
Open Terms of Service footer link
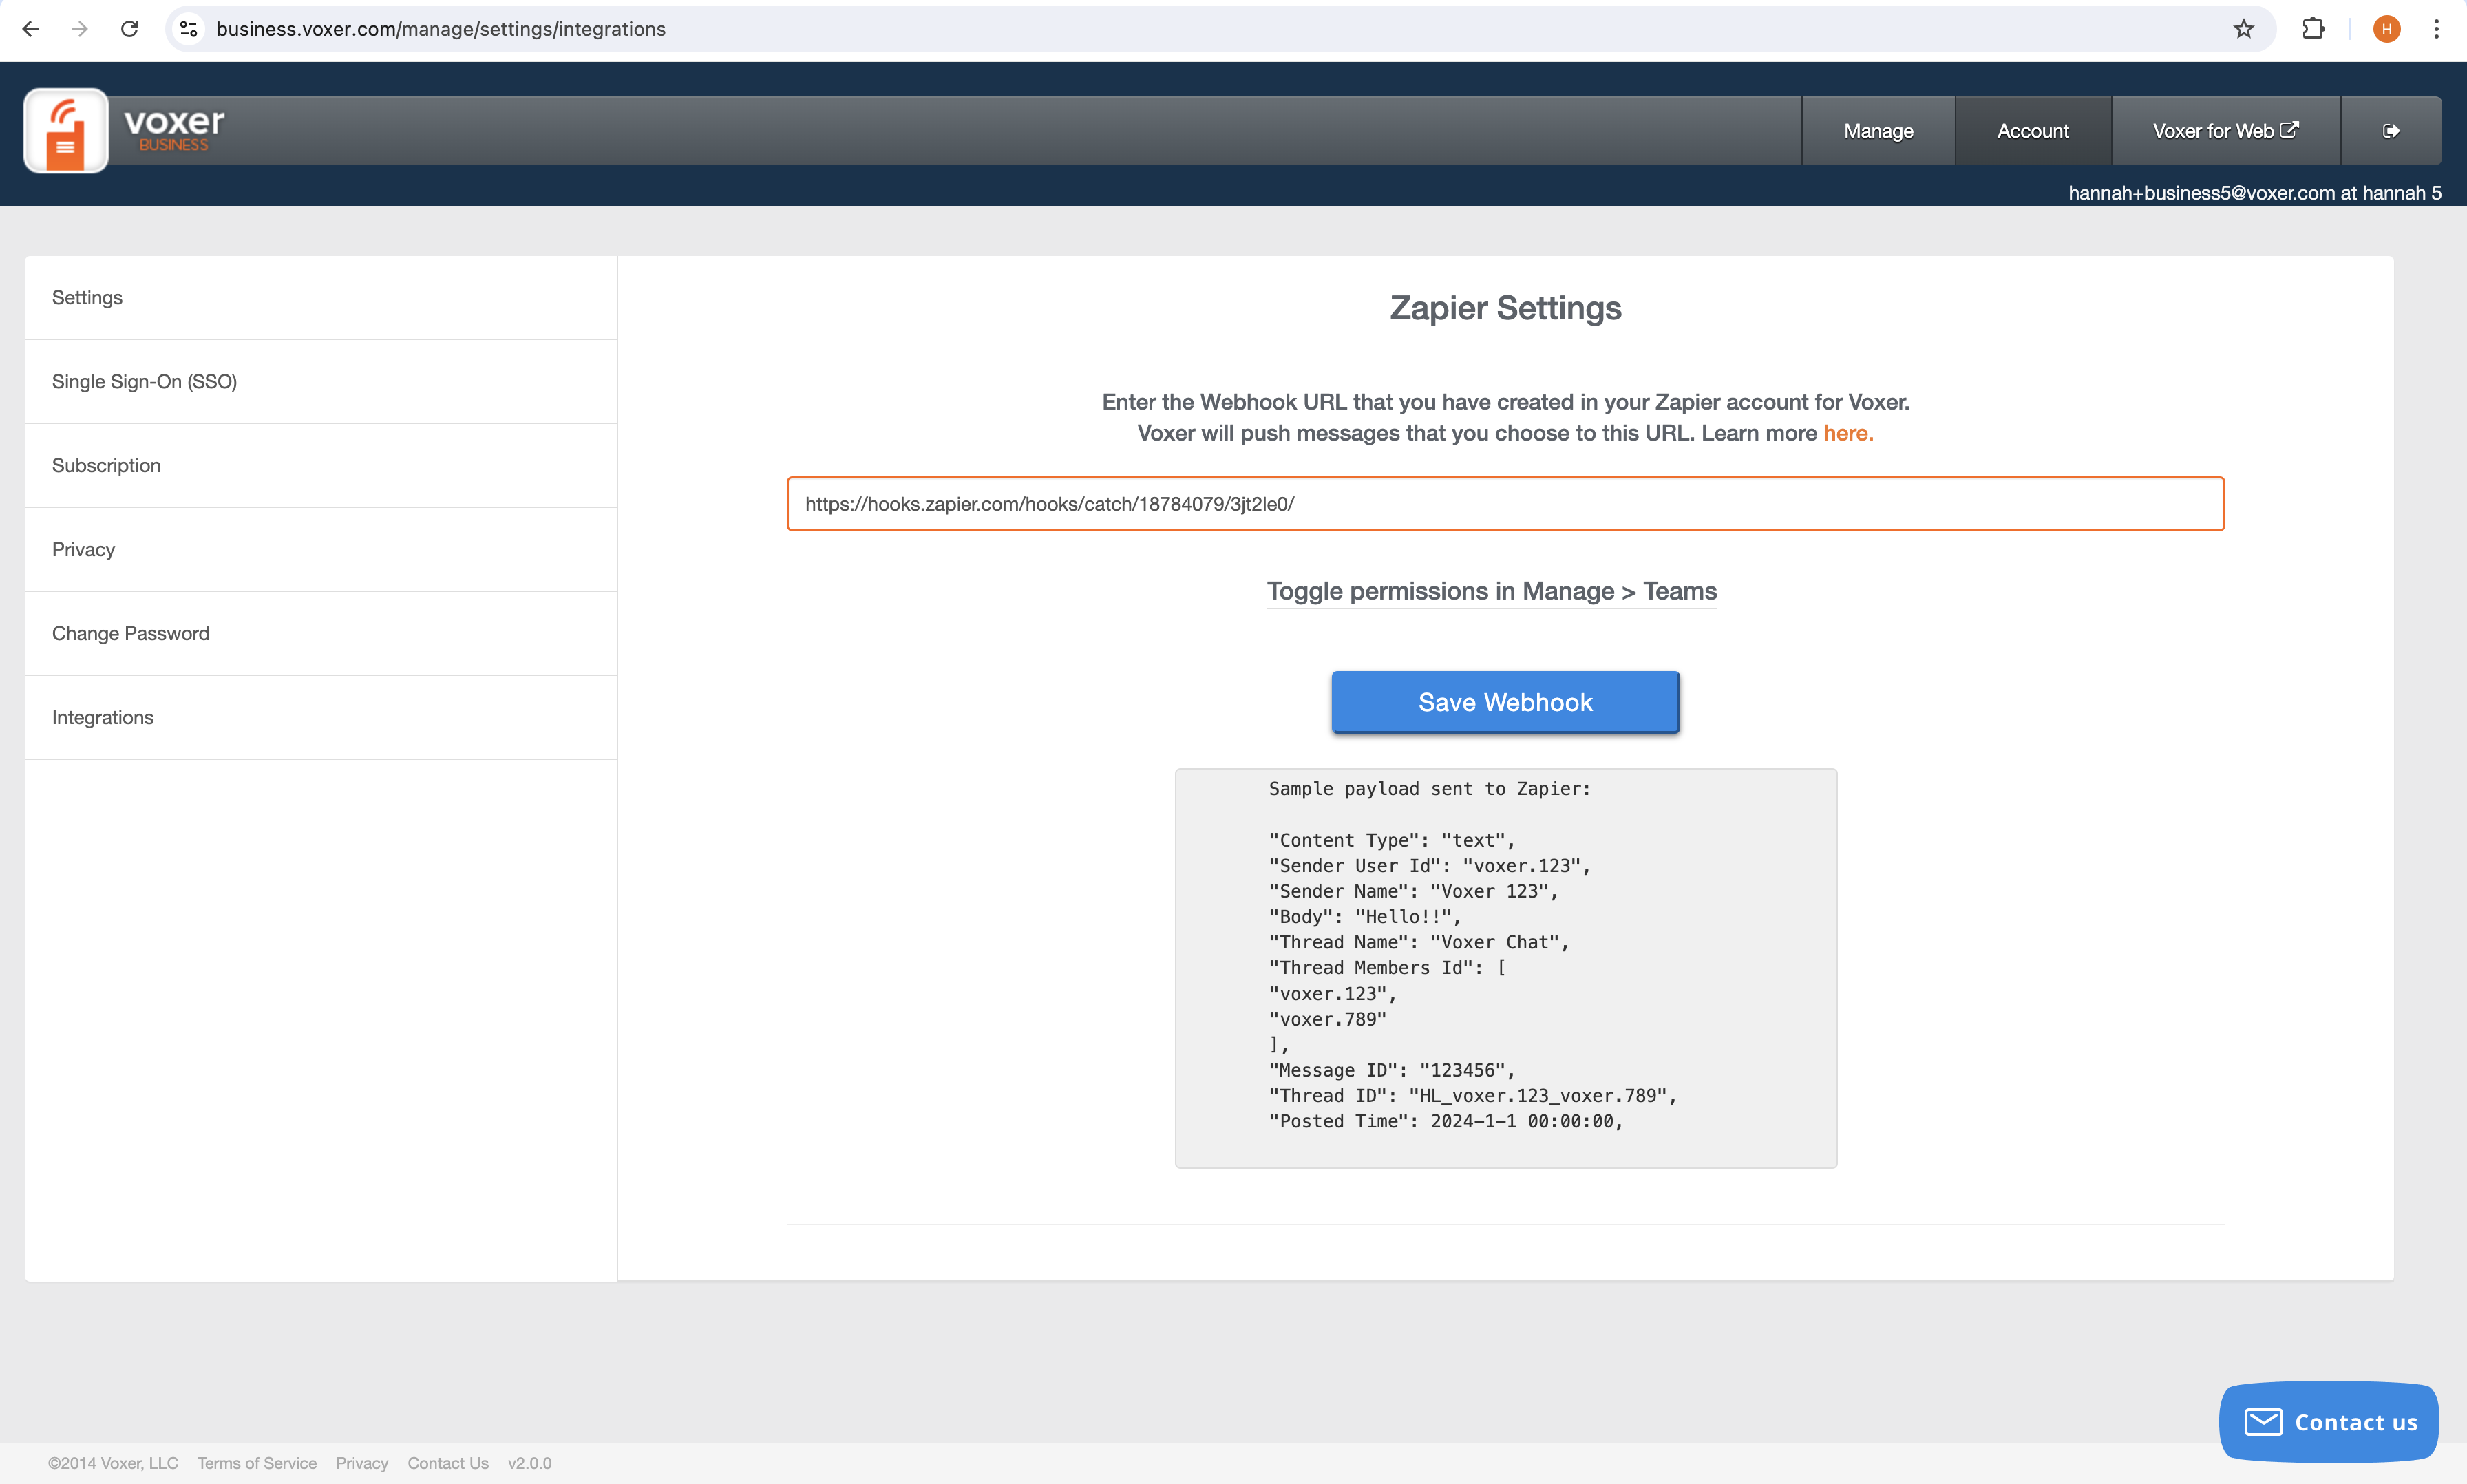tap(257, 1463)
